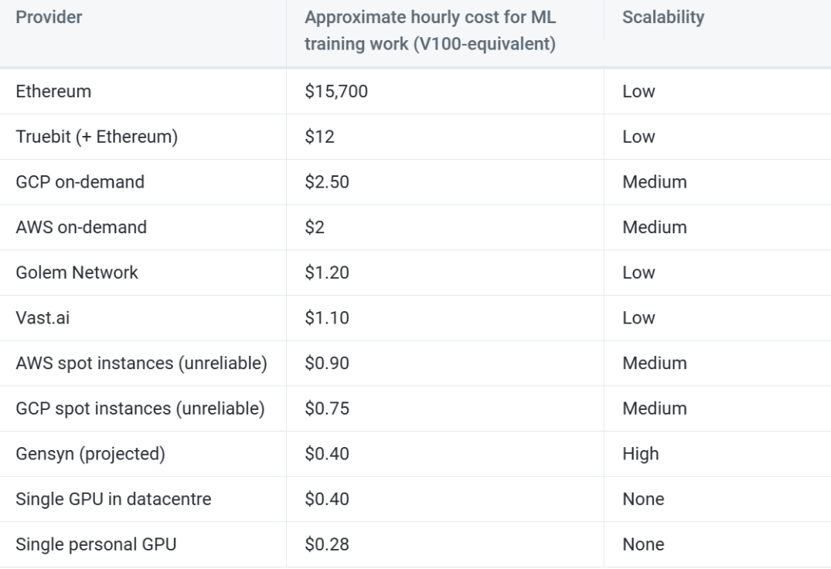Click the $12 cost cell
Viewport: 831px width, 569px height.
click(x=318, y=137)
